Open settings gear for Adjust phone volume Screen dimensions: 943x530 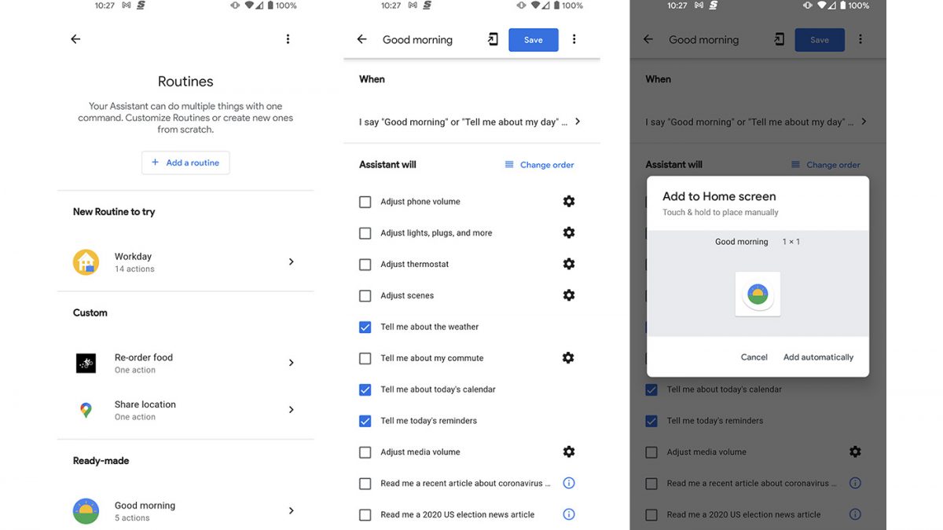pyautogui.click(x=569, y=202)
